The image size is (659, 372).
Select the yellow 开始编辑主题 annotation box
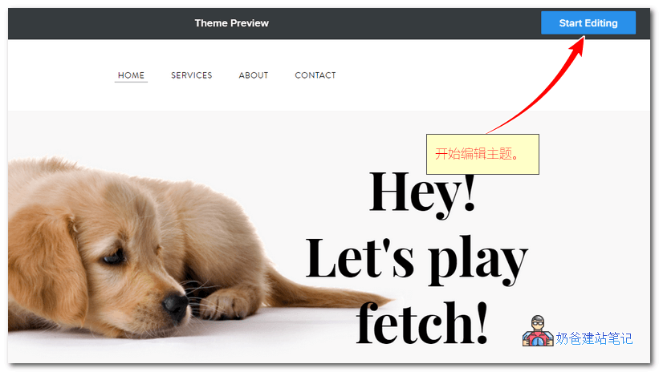point(482,154)
